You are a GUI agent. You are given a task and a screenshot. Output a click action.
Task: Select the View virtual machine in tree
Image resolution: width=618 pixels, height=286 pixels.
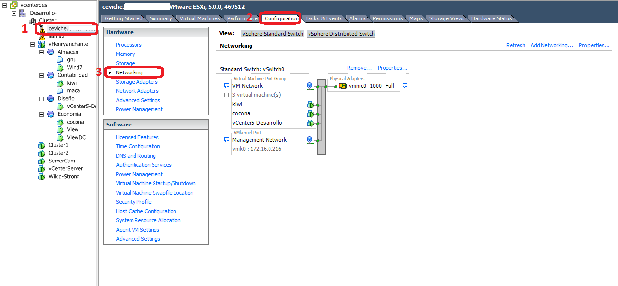coord(73,129)
